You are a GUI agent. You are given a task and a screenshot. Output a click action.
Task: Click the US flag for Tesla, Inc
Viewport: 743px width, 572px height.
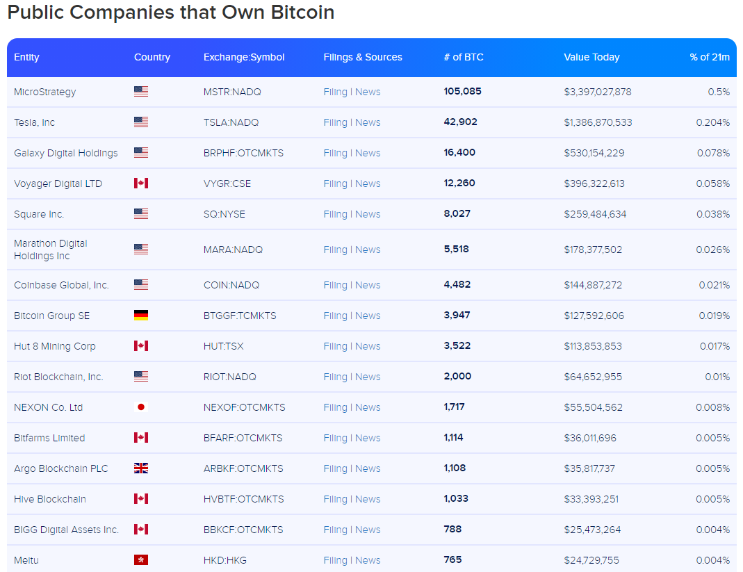point(141,122)
